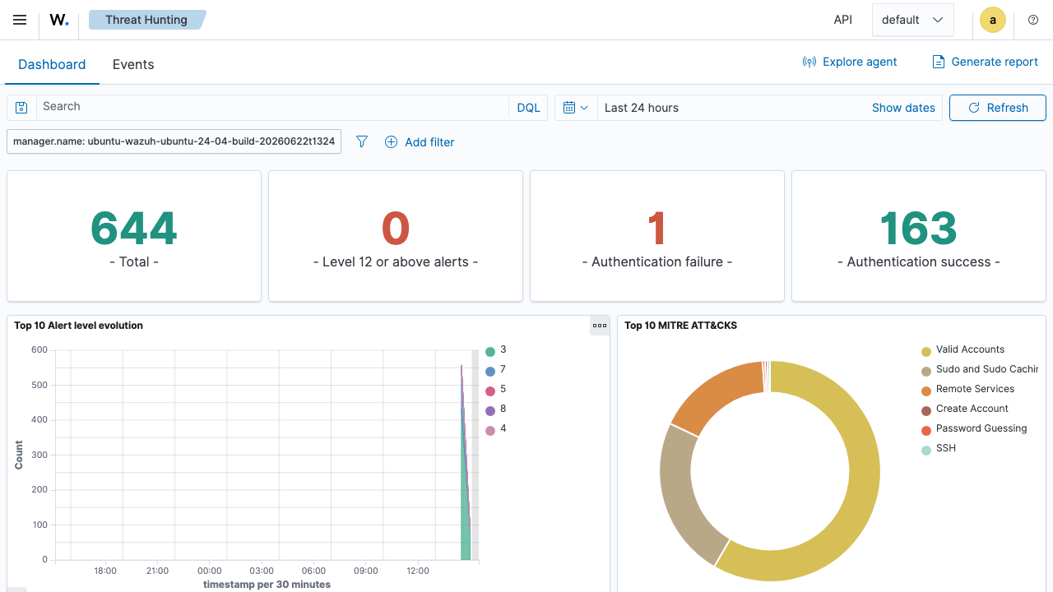Click the saved query disk icon

click(x=21, y=108)
